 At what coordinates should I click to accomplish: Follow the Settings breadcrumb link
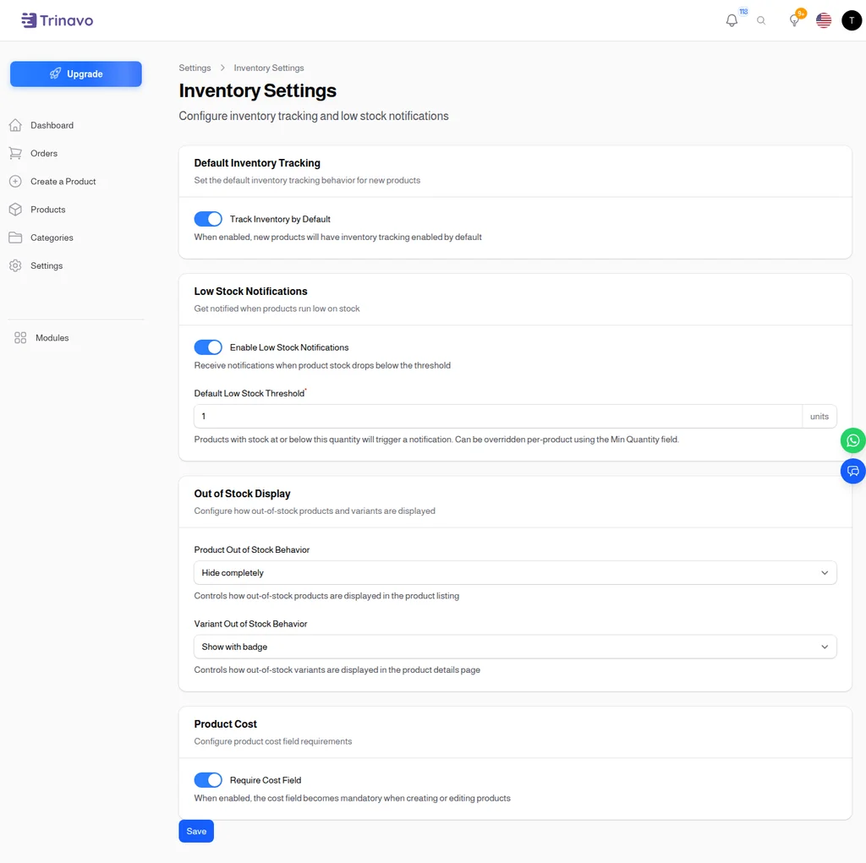[x=195, y=68]
